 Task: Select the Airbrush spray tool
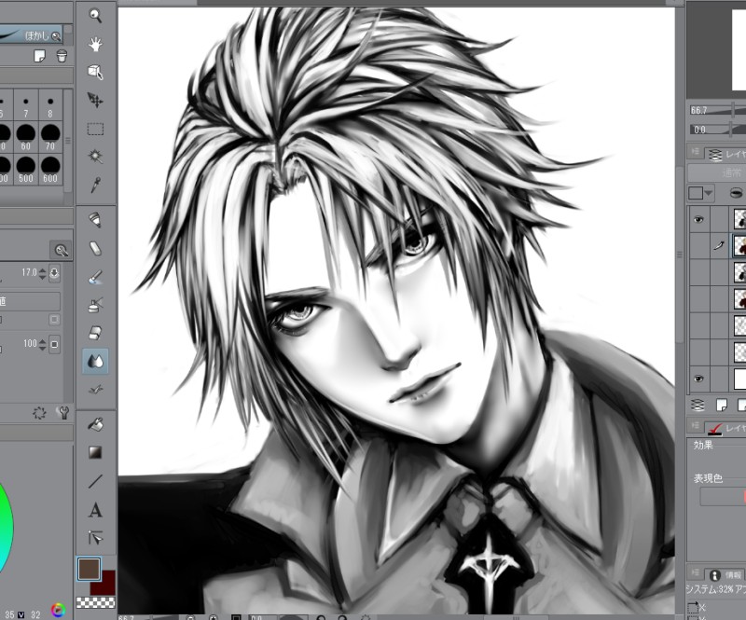pyautogui.click(x=96, y=305)
